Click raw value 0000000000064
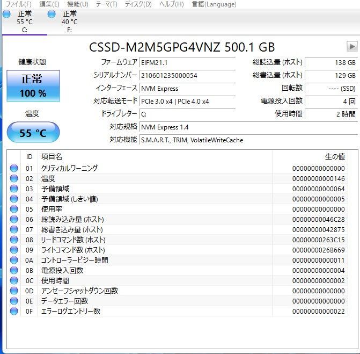Viewport: 360px width, 354px height. 319,189
